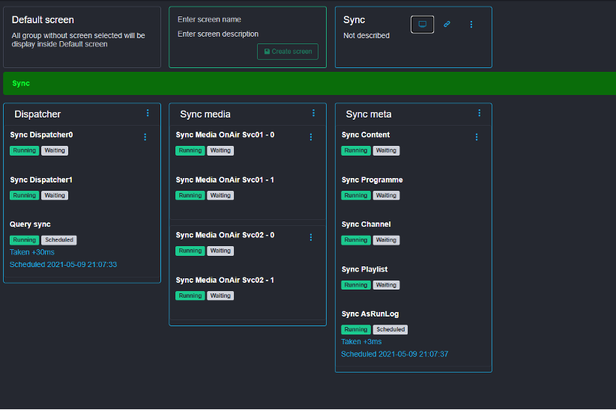616x410 pixels.
Task: Click the Running badge under Query sync
Action: pyautogui.click(x=24, y=240)
